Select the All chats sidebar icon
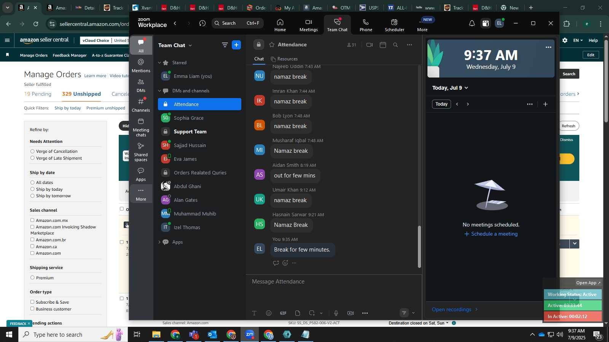Image resolution: width=609 pixels, height=342 pixels. (141, 46)
